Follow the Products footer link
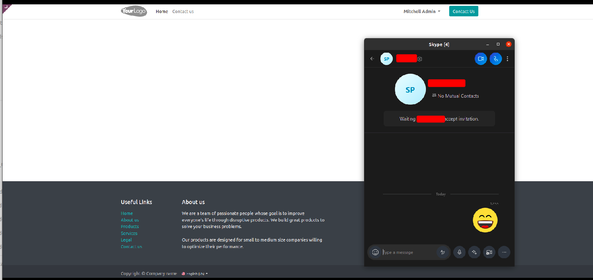Image resolution: width=593 pixels, height=280 pixels. 130,227
